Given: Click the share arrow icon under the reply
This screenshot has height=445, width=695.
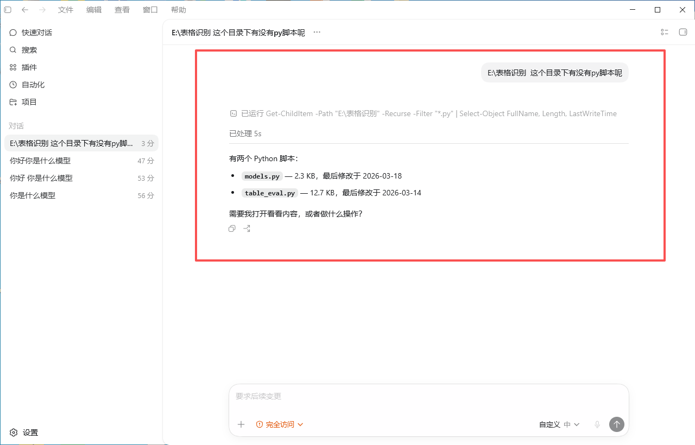Looking at the screenshot, I should click(247, 228).
